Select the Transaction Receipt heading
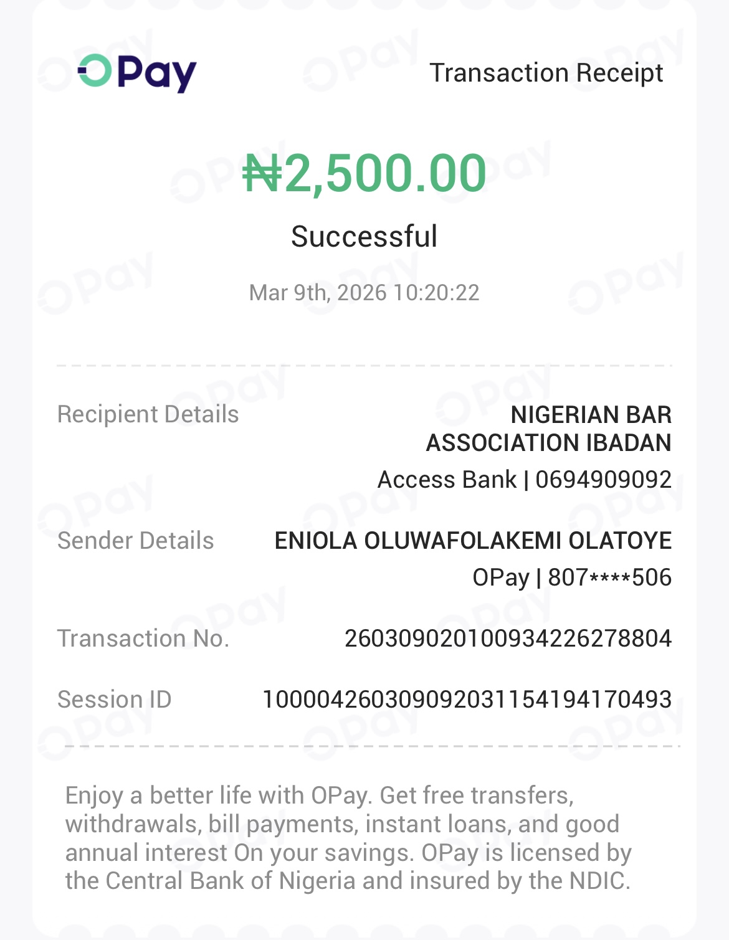The width and height of the screenshot is (729, 940). 546,73
